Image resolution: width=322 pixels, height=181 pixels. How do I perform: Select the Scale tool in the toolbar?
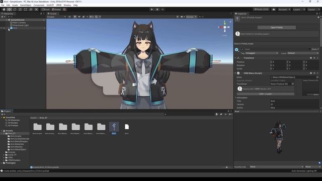[20, 10]
